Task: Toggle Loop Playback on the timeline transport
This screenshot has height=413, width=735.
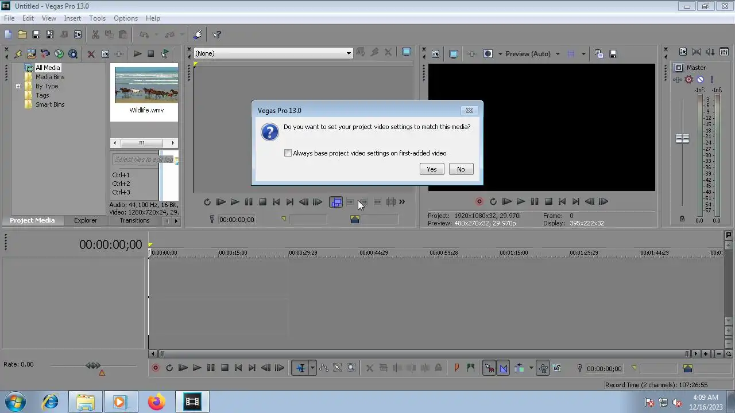Action: click(x=169, y=368)
